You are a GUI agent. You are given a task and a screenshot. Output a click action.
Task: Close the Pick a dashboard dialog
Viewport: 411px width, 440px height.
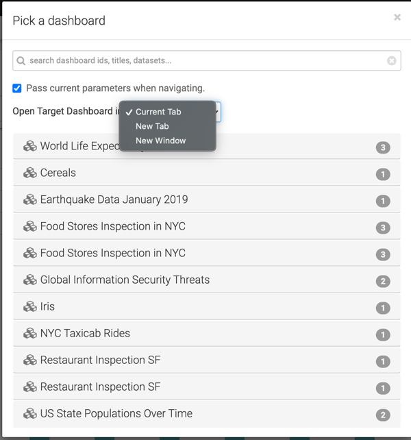[397, 18]
